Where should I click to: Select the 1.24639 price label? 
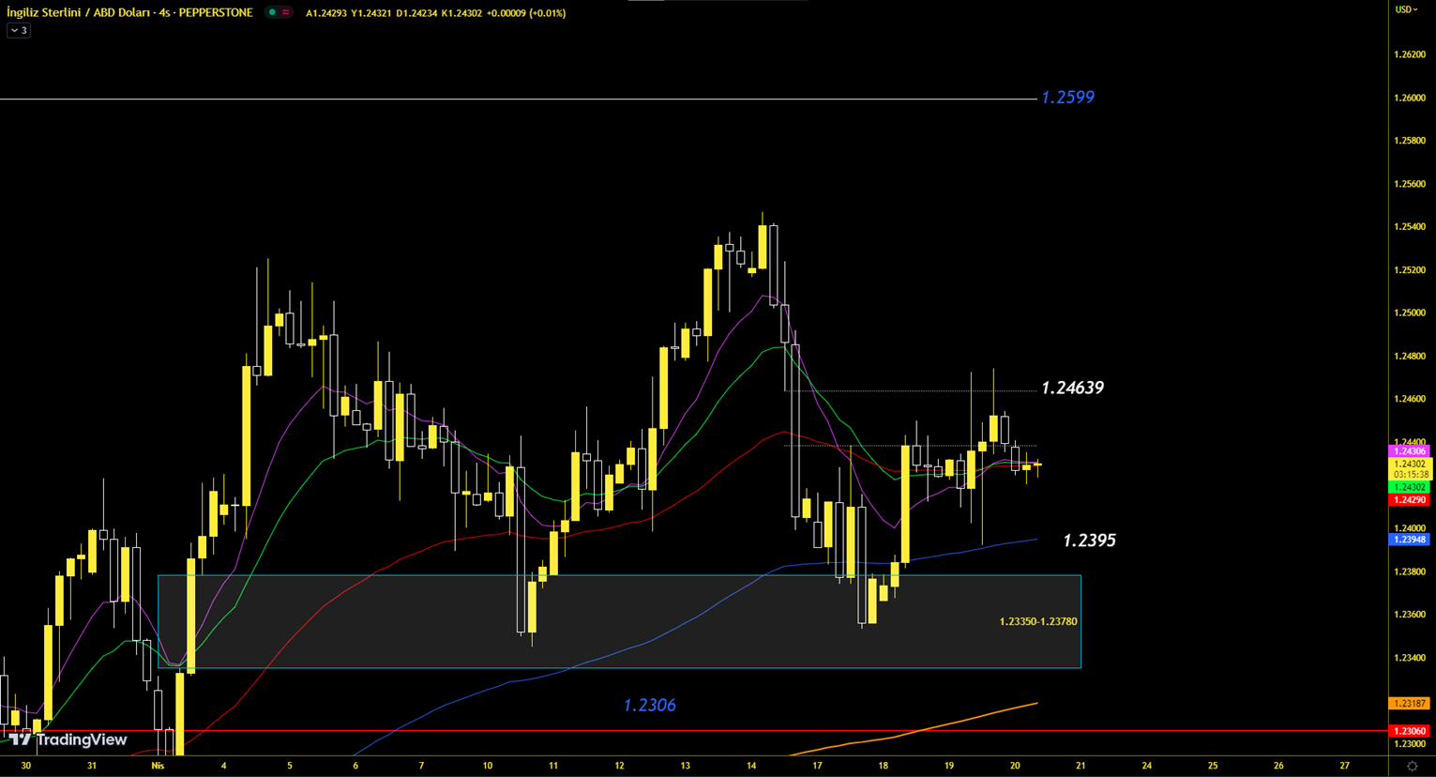tap(1072, 388)
